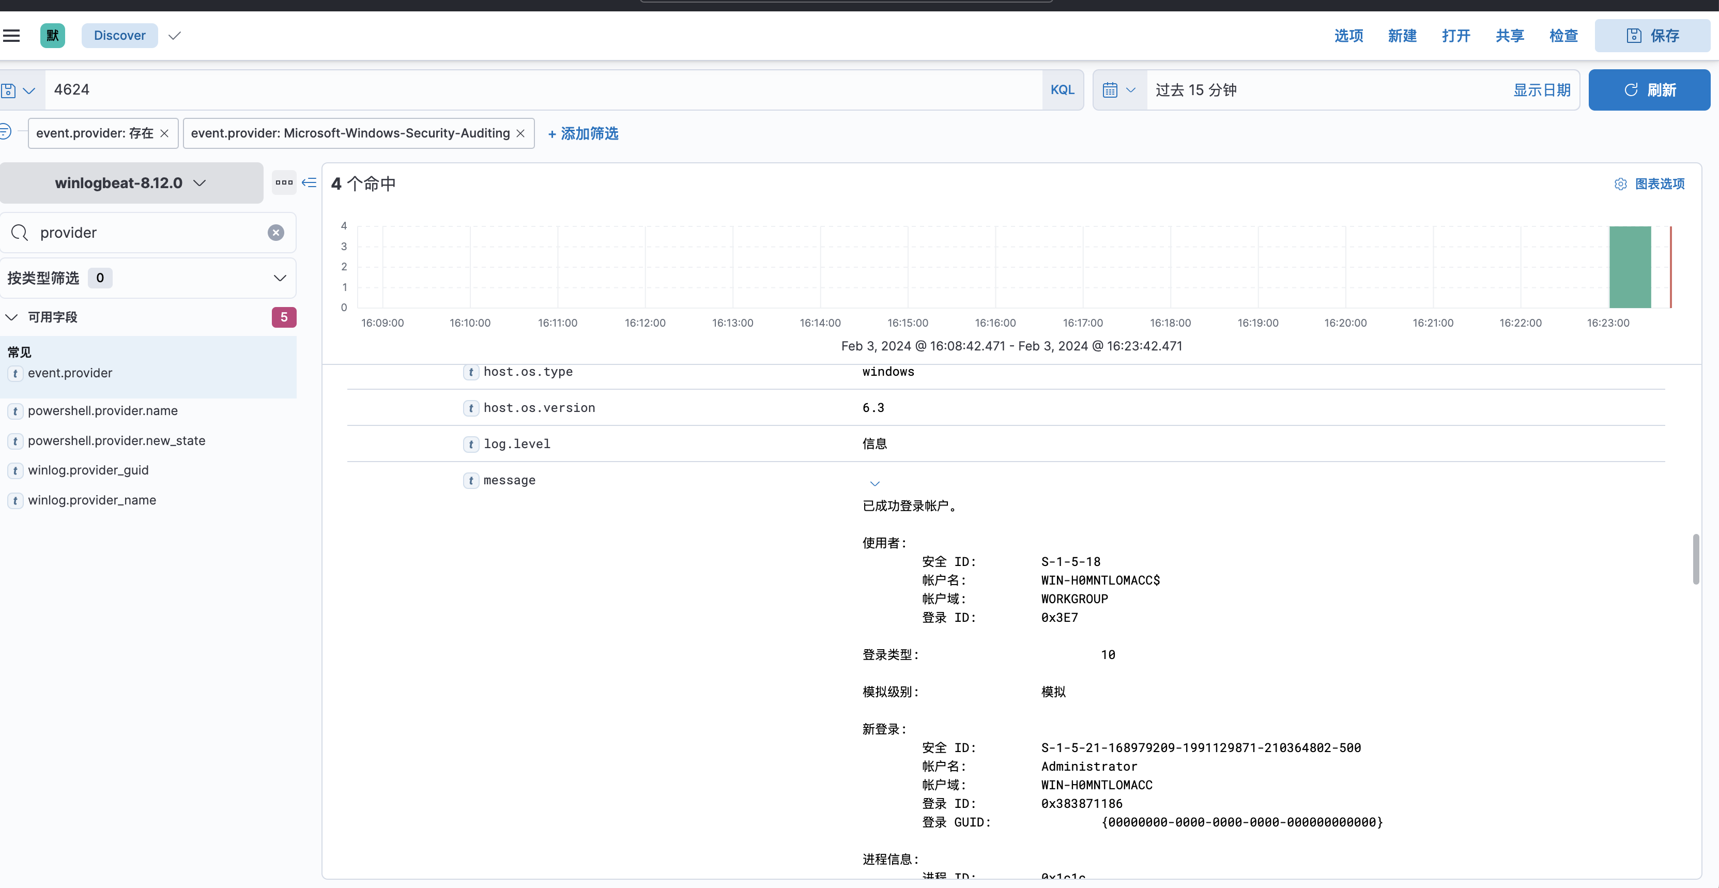
Task: Open the saved query menu icon
Action: pyautogui.click(x=18, y=90)
